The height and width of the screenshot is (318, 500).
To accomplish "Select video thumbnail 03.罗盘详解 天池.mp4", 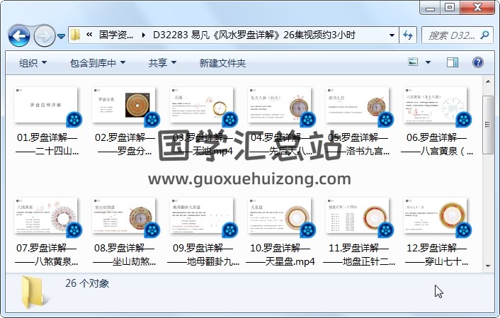I will click(202, 105).
